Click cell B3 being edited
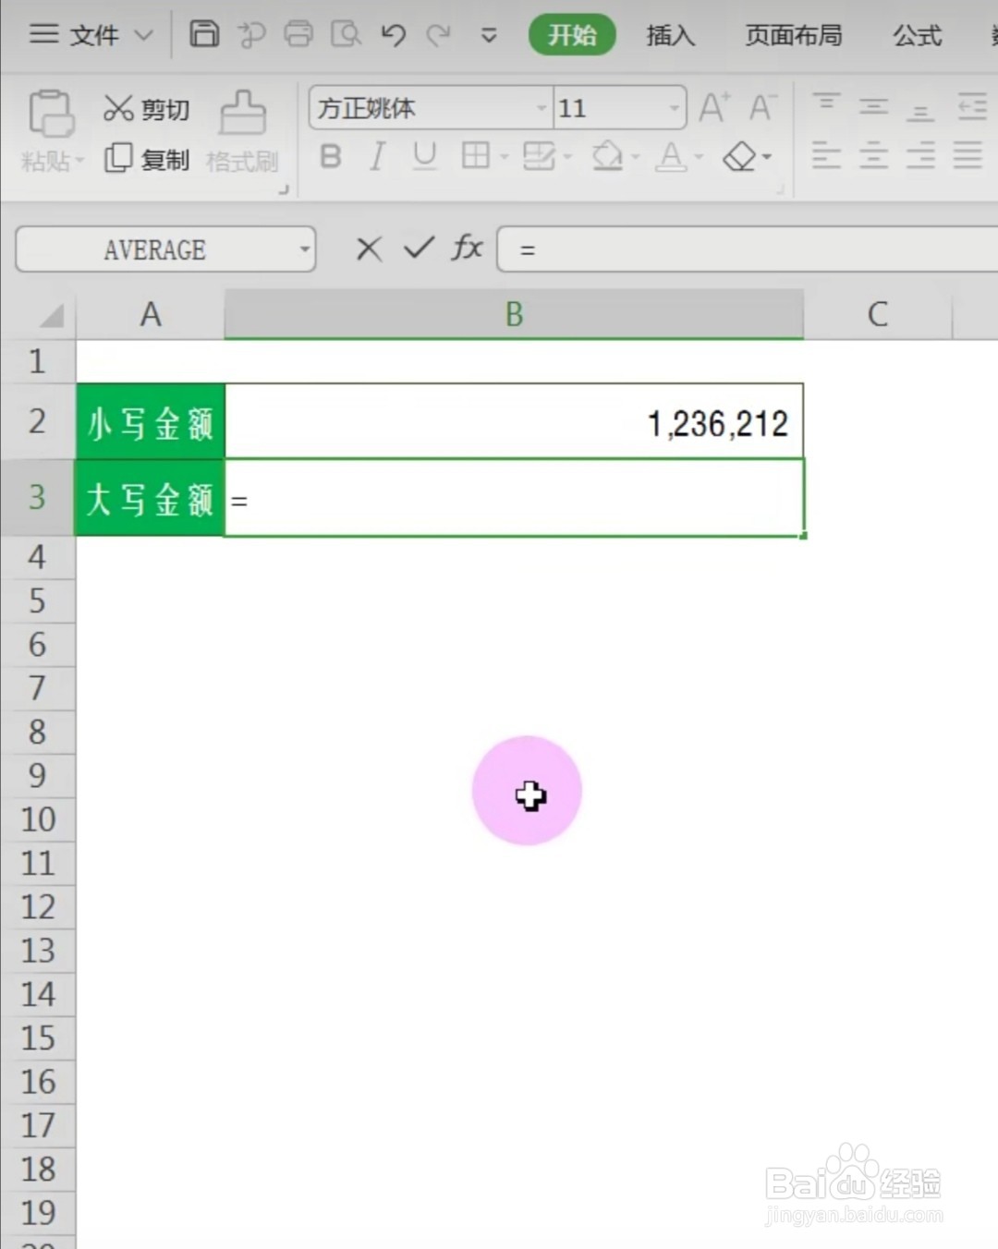The height and width of the screenshot is (1249, 998). tap(514, 499)
